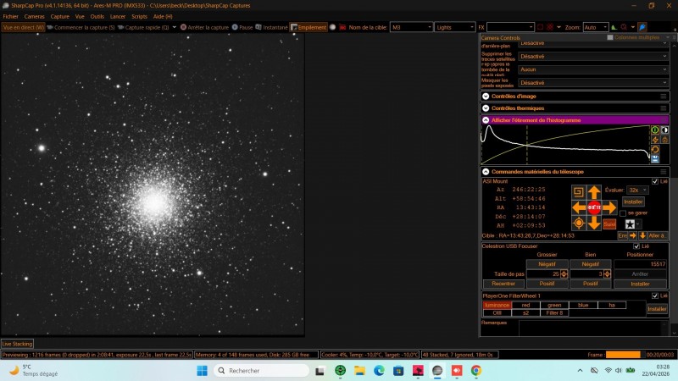
Task: Click the right arrow icon next to Ens
Action: click(633, 235)
